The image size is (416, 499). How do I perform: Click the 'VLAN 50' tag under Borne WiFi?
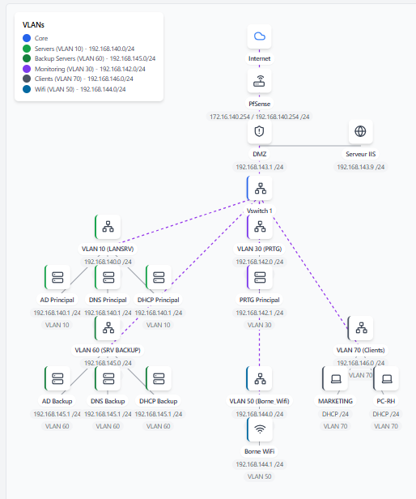[260, 476]
